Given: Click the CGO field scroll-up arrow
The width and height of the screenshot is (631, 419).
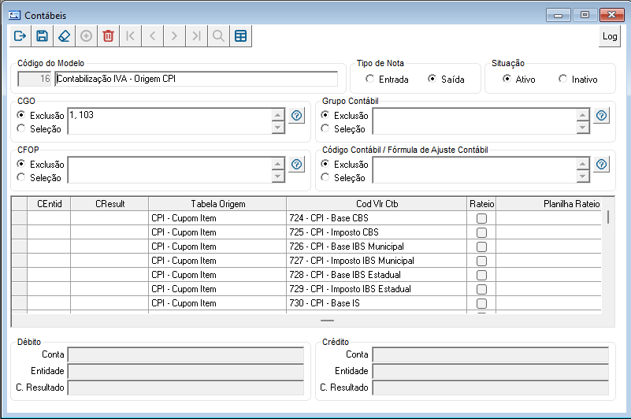Looking at the screenshot, I should [277, 115].
